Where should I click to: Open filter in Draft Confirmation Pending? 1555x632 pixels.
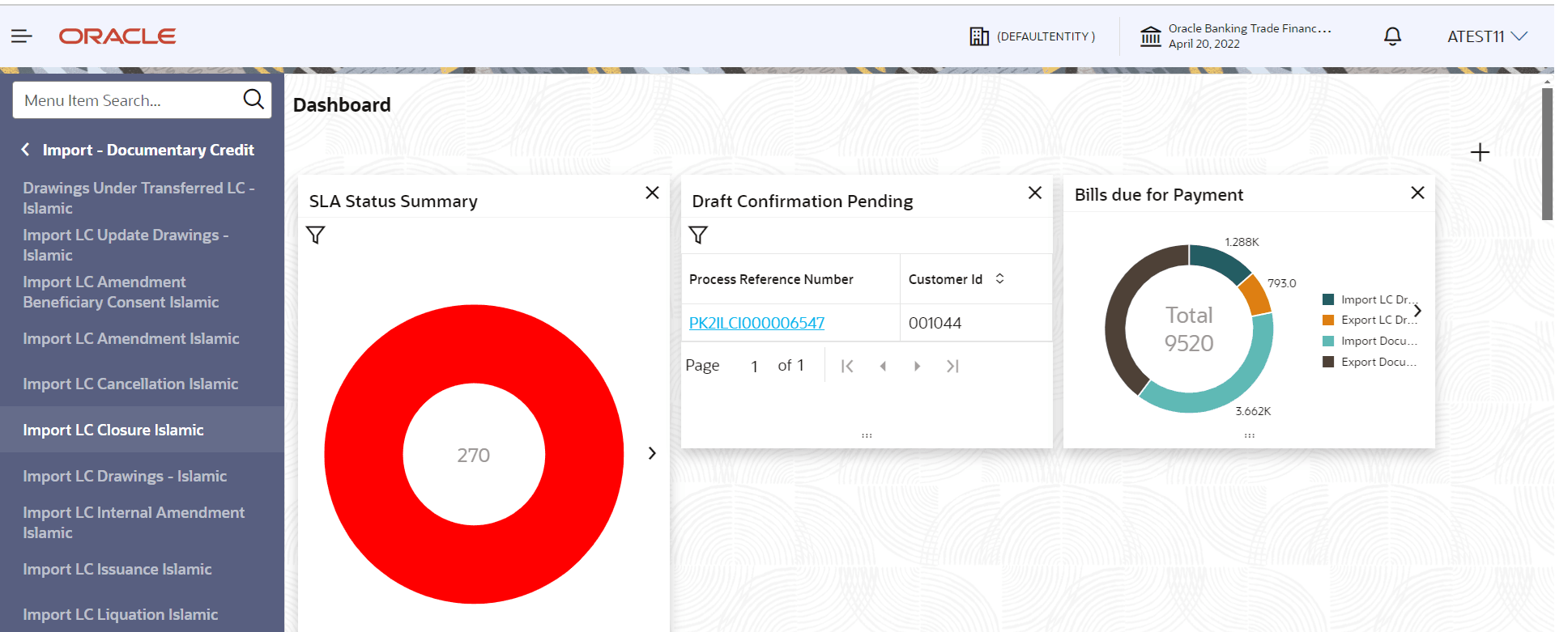698,235
